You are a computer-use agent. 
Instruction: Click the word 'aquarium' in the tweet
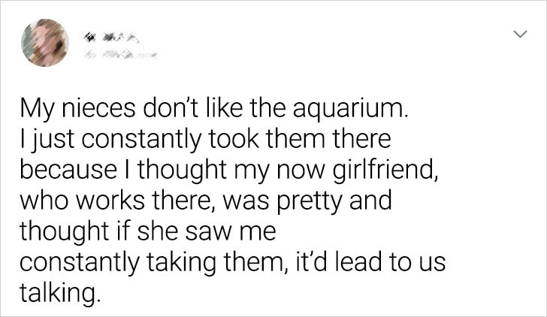(x=347, y=110)
